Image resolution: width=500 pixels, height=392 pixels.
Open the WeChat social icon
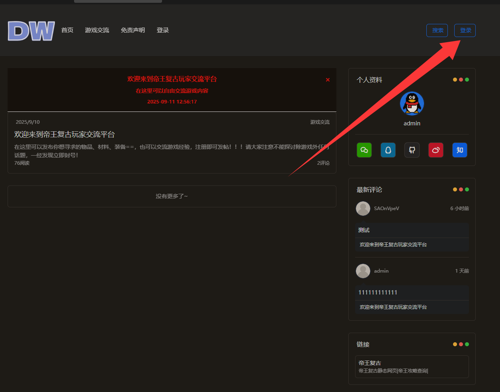coord(364,150)
